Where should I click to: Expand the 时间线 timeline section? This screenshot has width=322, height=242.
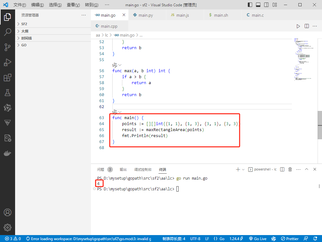point(53,38)
